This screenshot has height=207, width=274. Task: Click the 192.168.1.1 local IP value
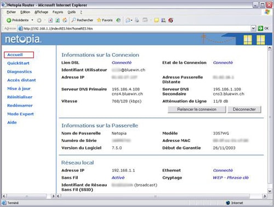(x=123, y=170)
